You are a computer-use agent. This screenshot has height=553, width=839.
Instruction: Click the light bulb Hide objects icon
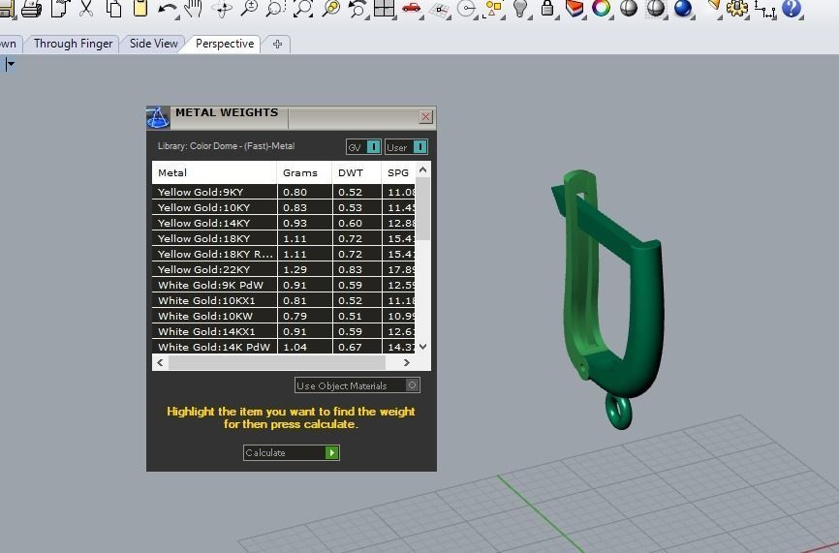520,9
